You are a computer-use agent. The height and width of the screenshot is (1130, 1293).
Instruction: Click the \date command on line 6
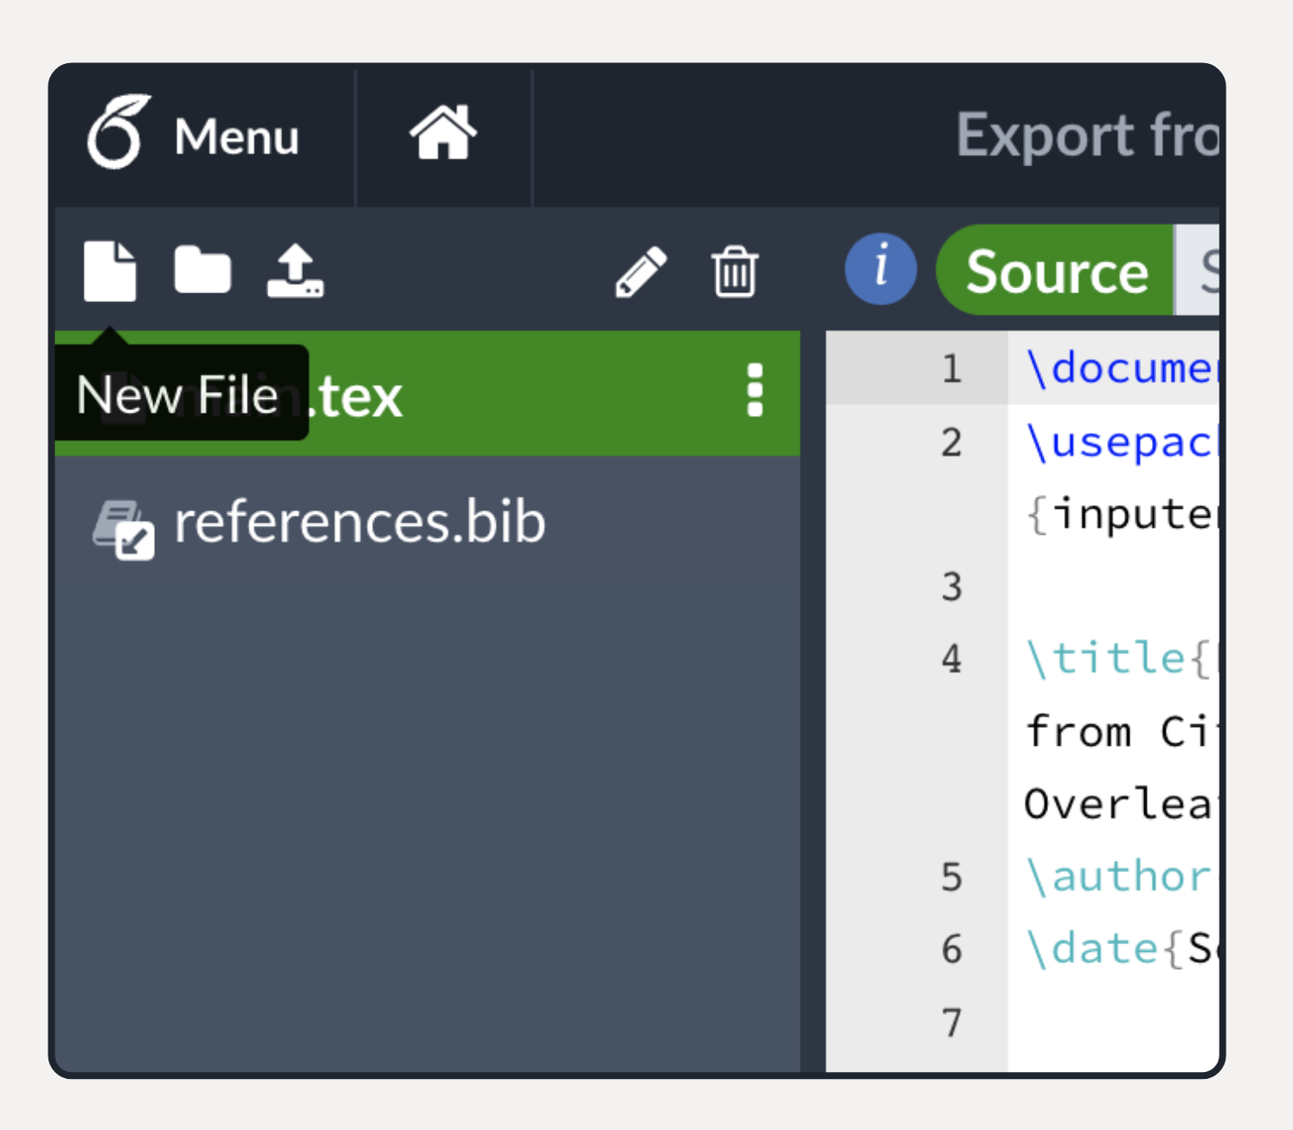point(1092,949)
